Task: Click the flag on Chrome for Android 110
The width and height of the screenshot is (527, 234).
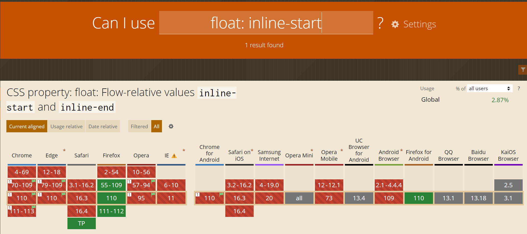Action: pos(221,194)
